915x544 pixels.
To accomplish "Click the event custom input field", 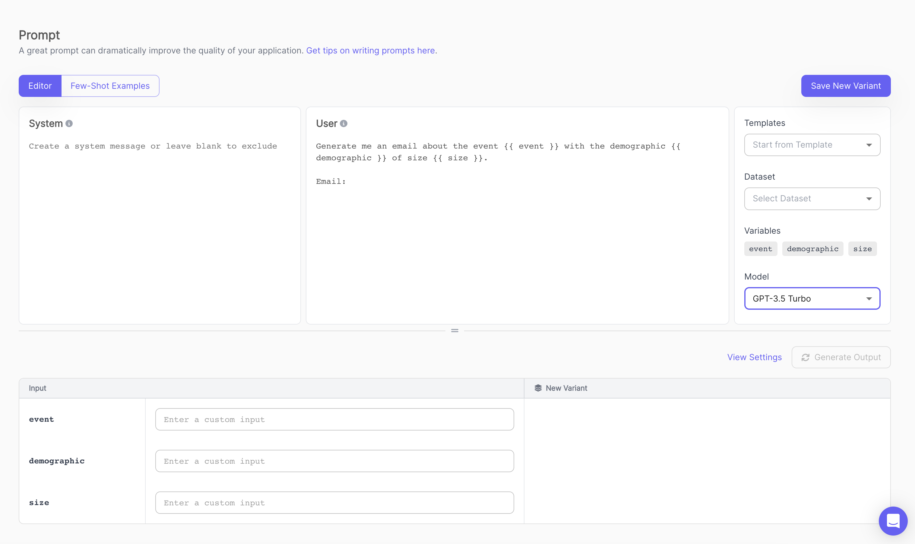I will tap(334, 419).
